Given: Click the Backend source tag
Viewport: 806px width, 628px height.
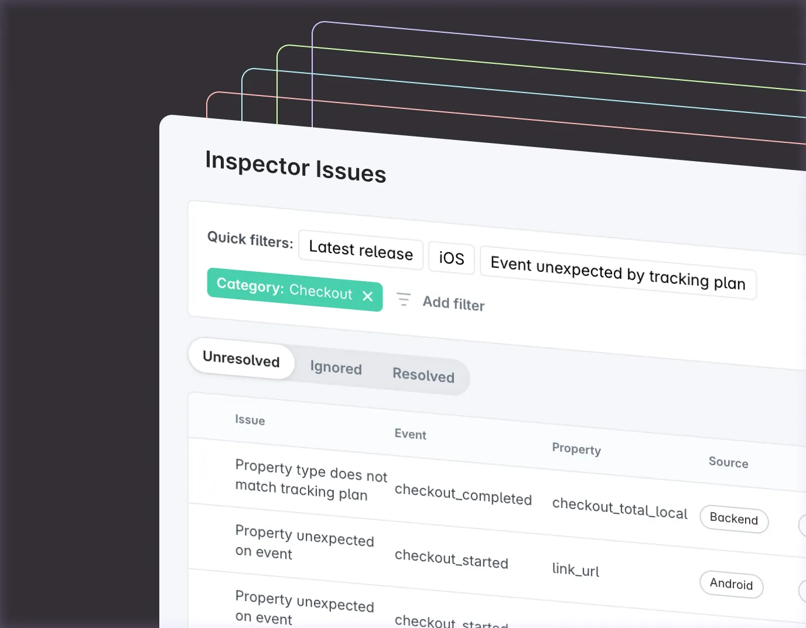Looking at the screenshot, I should 734,518.
